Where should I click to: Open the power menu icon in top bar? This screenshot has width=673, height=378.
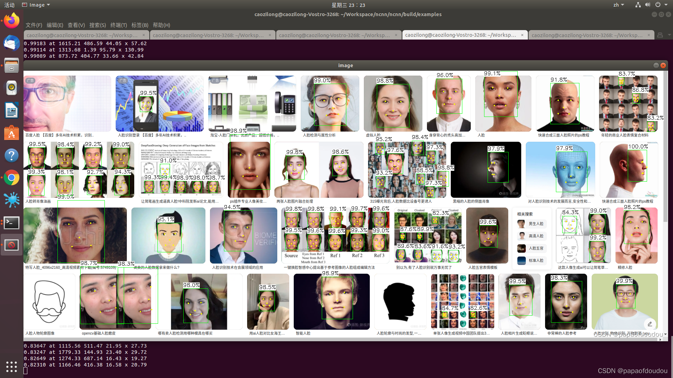pyautogui.click(x=658, y=5)
